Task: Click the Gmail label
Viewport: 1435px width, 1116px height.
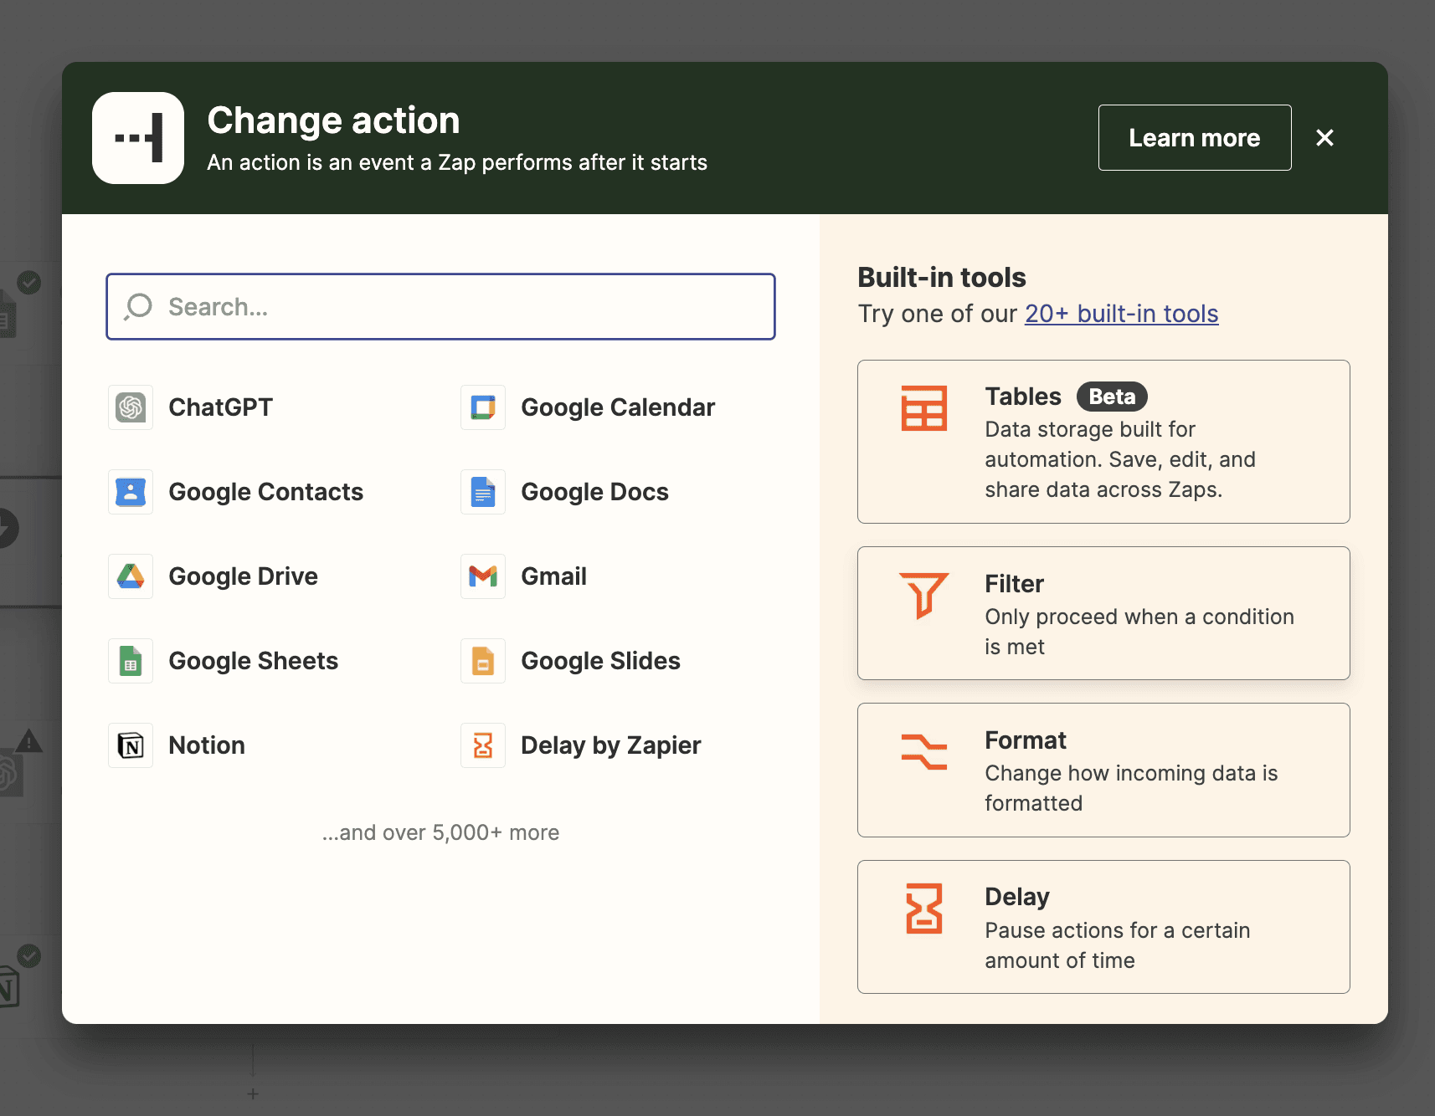Action: 553,576
